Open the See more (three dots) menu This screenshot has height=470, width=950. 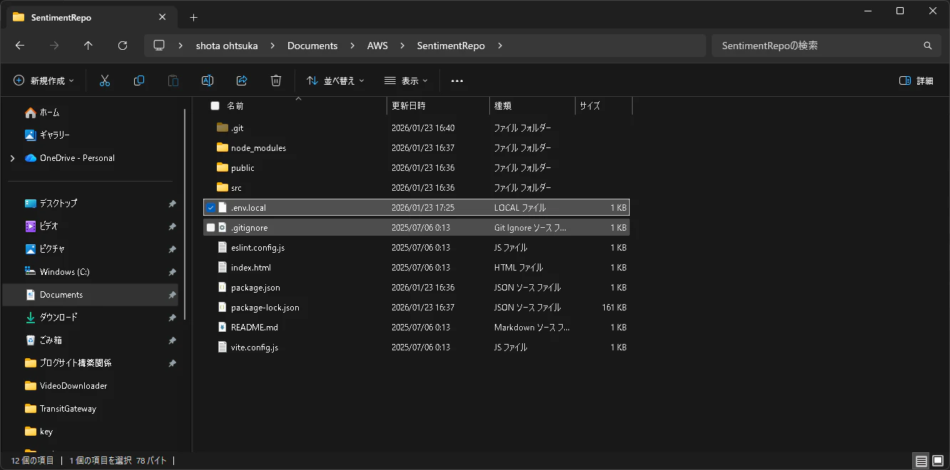(457, 81)
